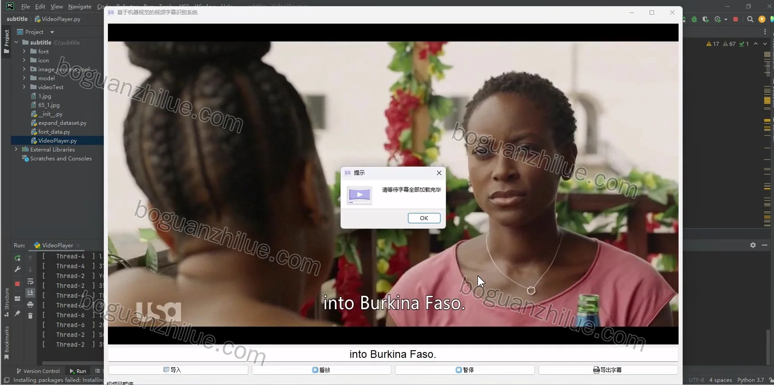The height and width of the screenshot is (385, 774).
Task: Toggle scroll to end in Run console
Action: click(x=30, y=293)
